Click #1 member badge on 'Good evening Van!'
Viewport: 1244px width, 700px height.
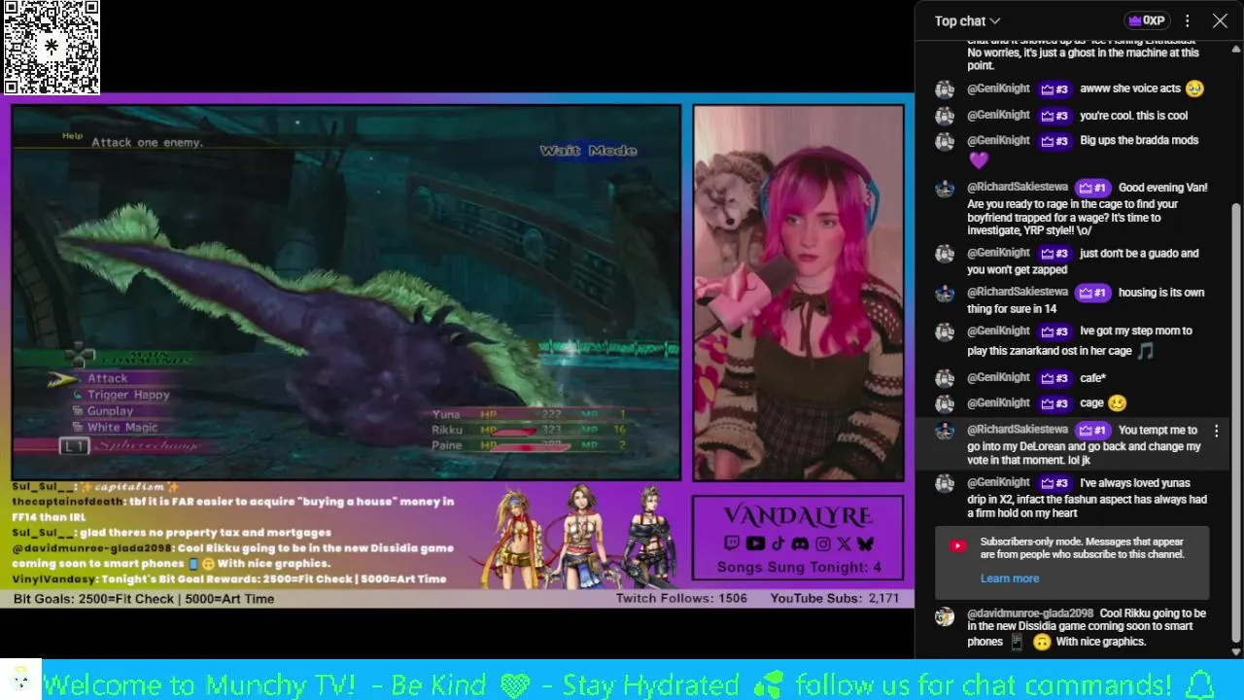point(1092,188)
